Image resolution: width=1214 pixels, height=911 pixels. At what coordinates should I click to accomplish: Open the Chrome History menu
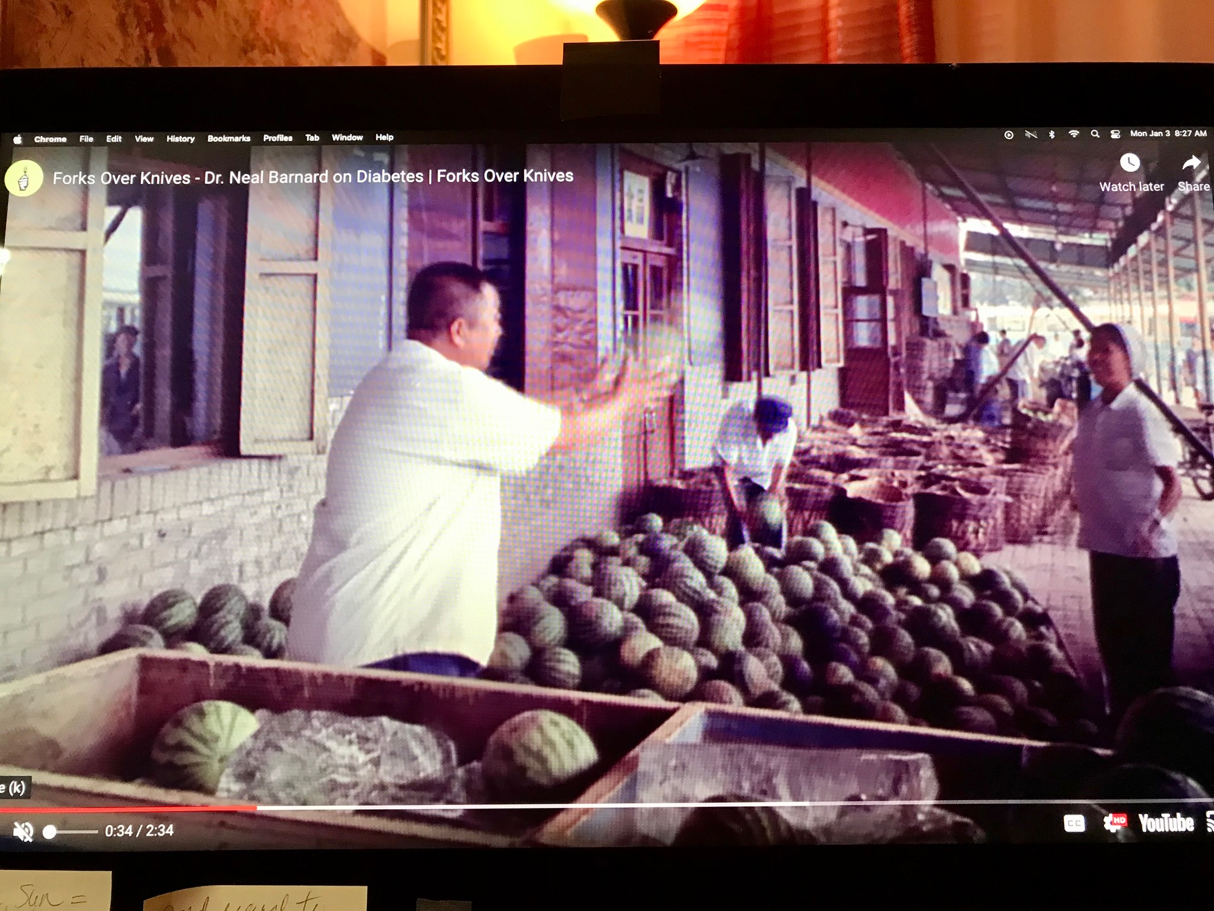click(180, 139)
